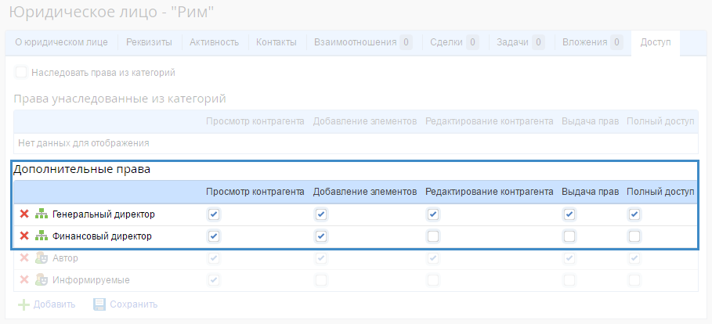
Task: Click org-chart icon next to Генеральный директор
Action: click(42, 214)
